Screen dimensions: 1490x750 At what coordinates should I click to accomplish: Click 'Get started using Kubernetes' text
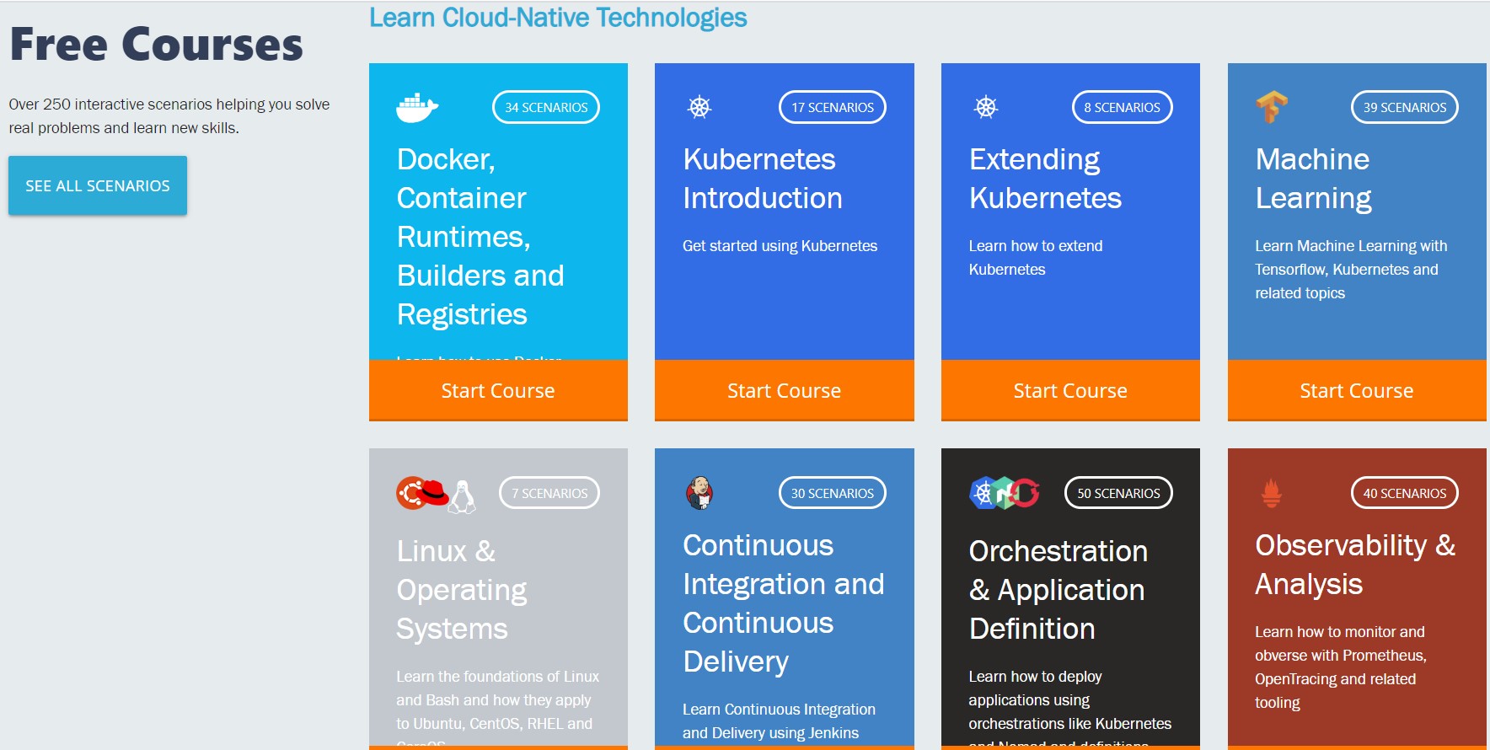tap(780, 246)
